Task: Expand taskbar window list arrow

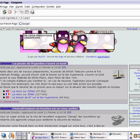Action: click(x=29, y=133)
